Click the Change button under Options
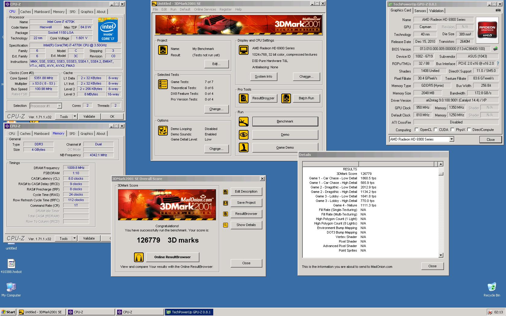The width and height of the screenshot is (506, 316). [216, 149]
